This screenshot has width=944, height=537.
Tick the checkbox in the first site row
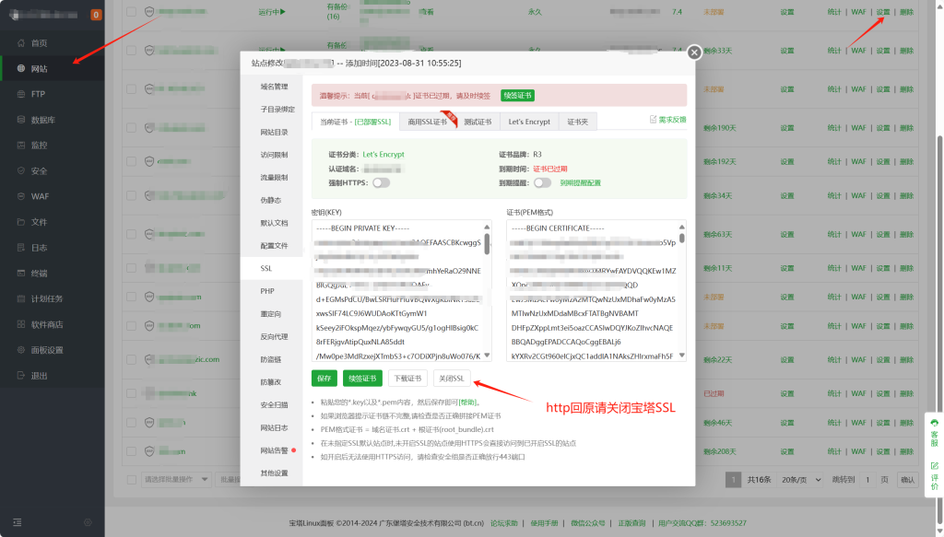click(x=131, y=12)
